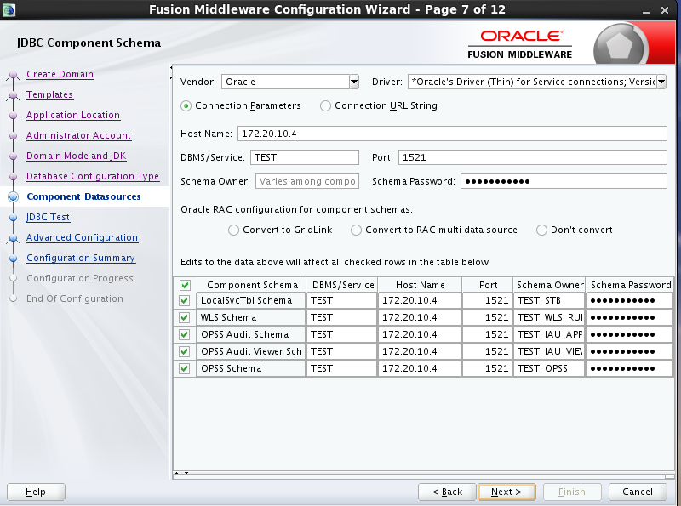Viewport: 681px width, 506px height.
Task: Select Convert to RAC multi data source
Action: tap(356, 230)
